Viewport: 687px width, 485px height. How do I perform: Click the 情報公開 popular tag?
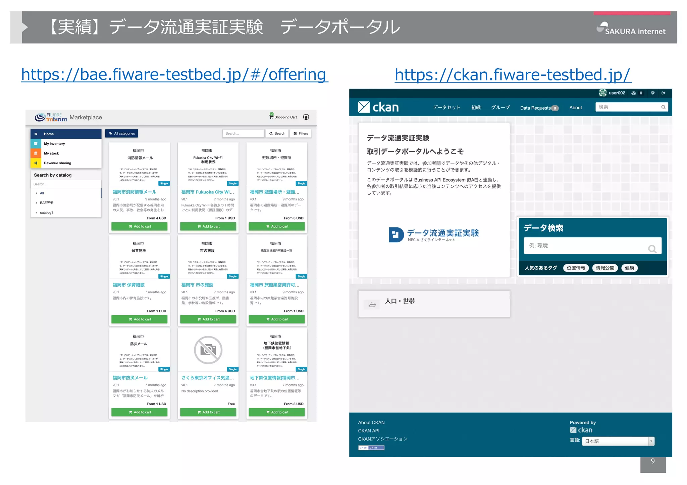click(x=605, y=268)
